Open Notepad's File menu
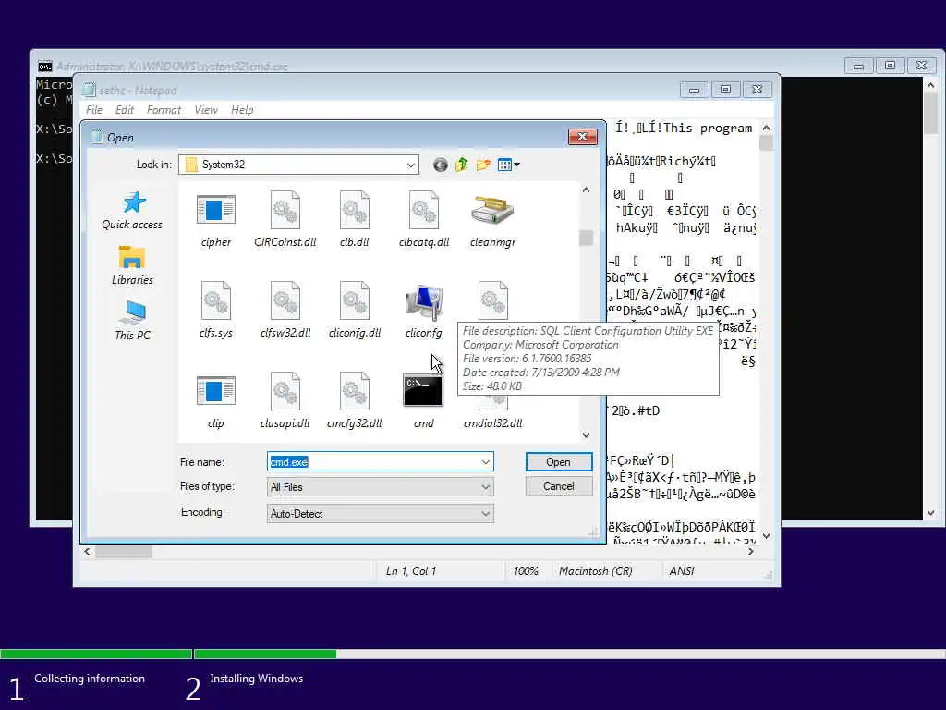 point(94,110)
